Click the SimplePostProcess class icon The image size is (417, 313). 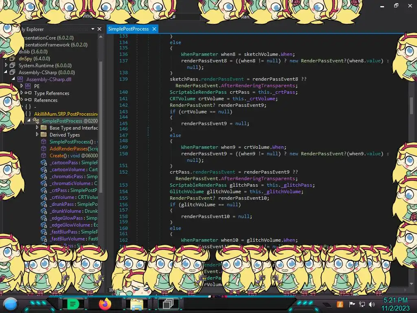36,121
